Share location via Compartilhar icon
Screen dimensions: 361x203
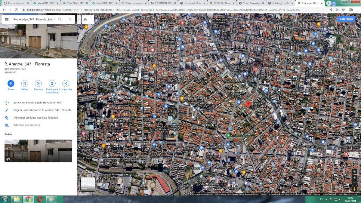tap(66, 83)
